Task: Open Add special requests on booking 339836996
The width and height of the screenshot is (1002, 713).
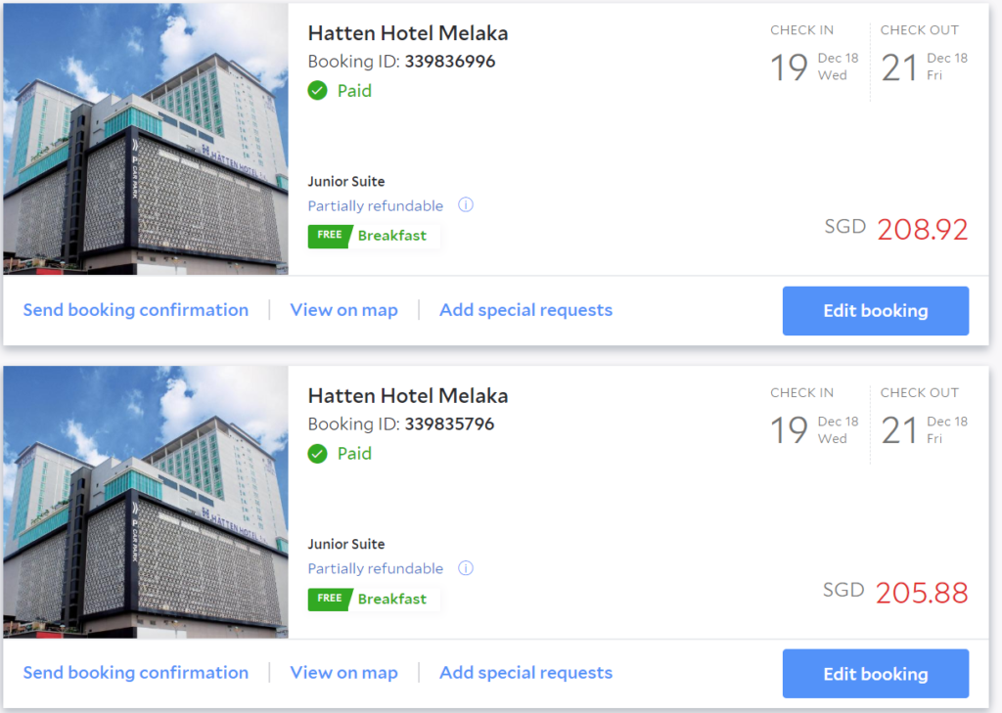Action: pos(525,309)
